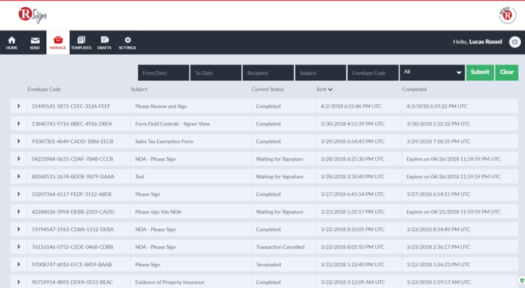The height and width of the screenshot is (288, 525).
Task: Open the Templates section
Action: point(81,43)
